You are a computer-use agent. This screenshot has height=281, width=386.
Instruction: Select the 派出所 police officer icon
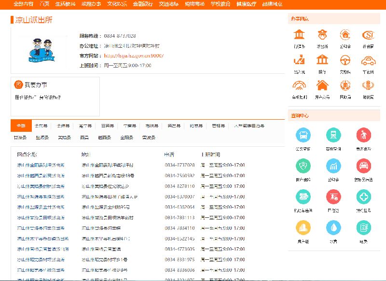click(x=322, y=35)
